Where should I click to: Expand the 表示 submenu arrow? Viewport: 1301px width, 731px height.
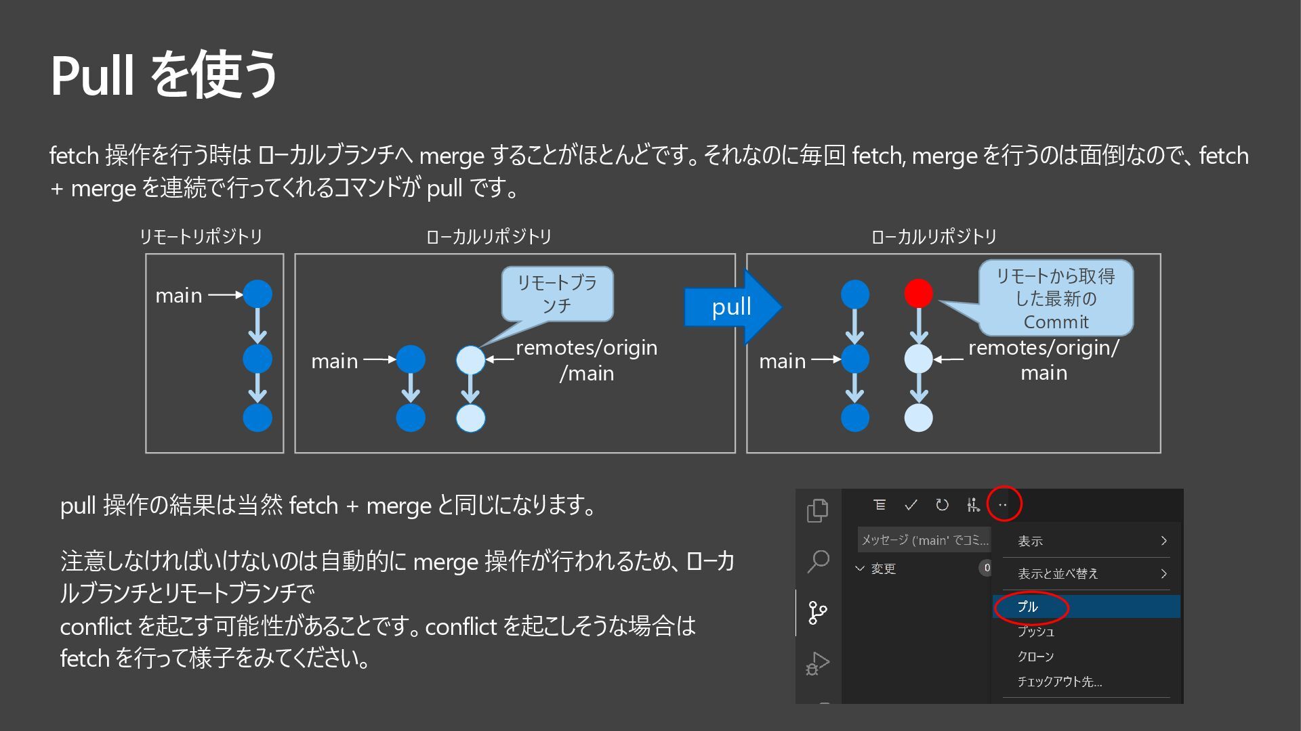point(1163,541)
